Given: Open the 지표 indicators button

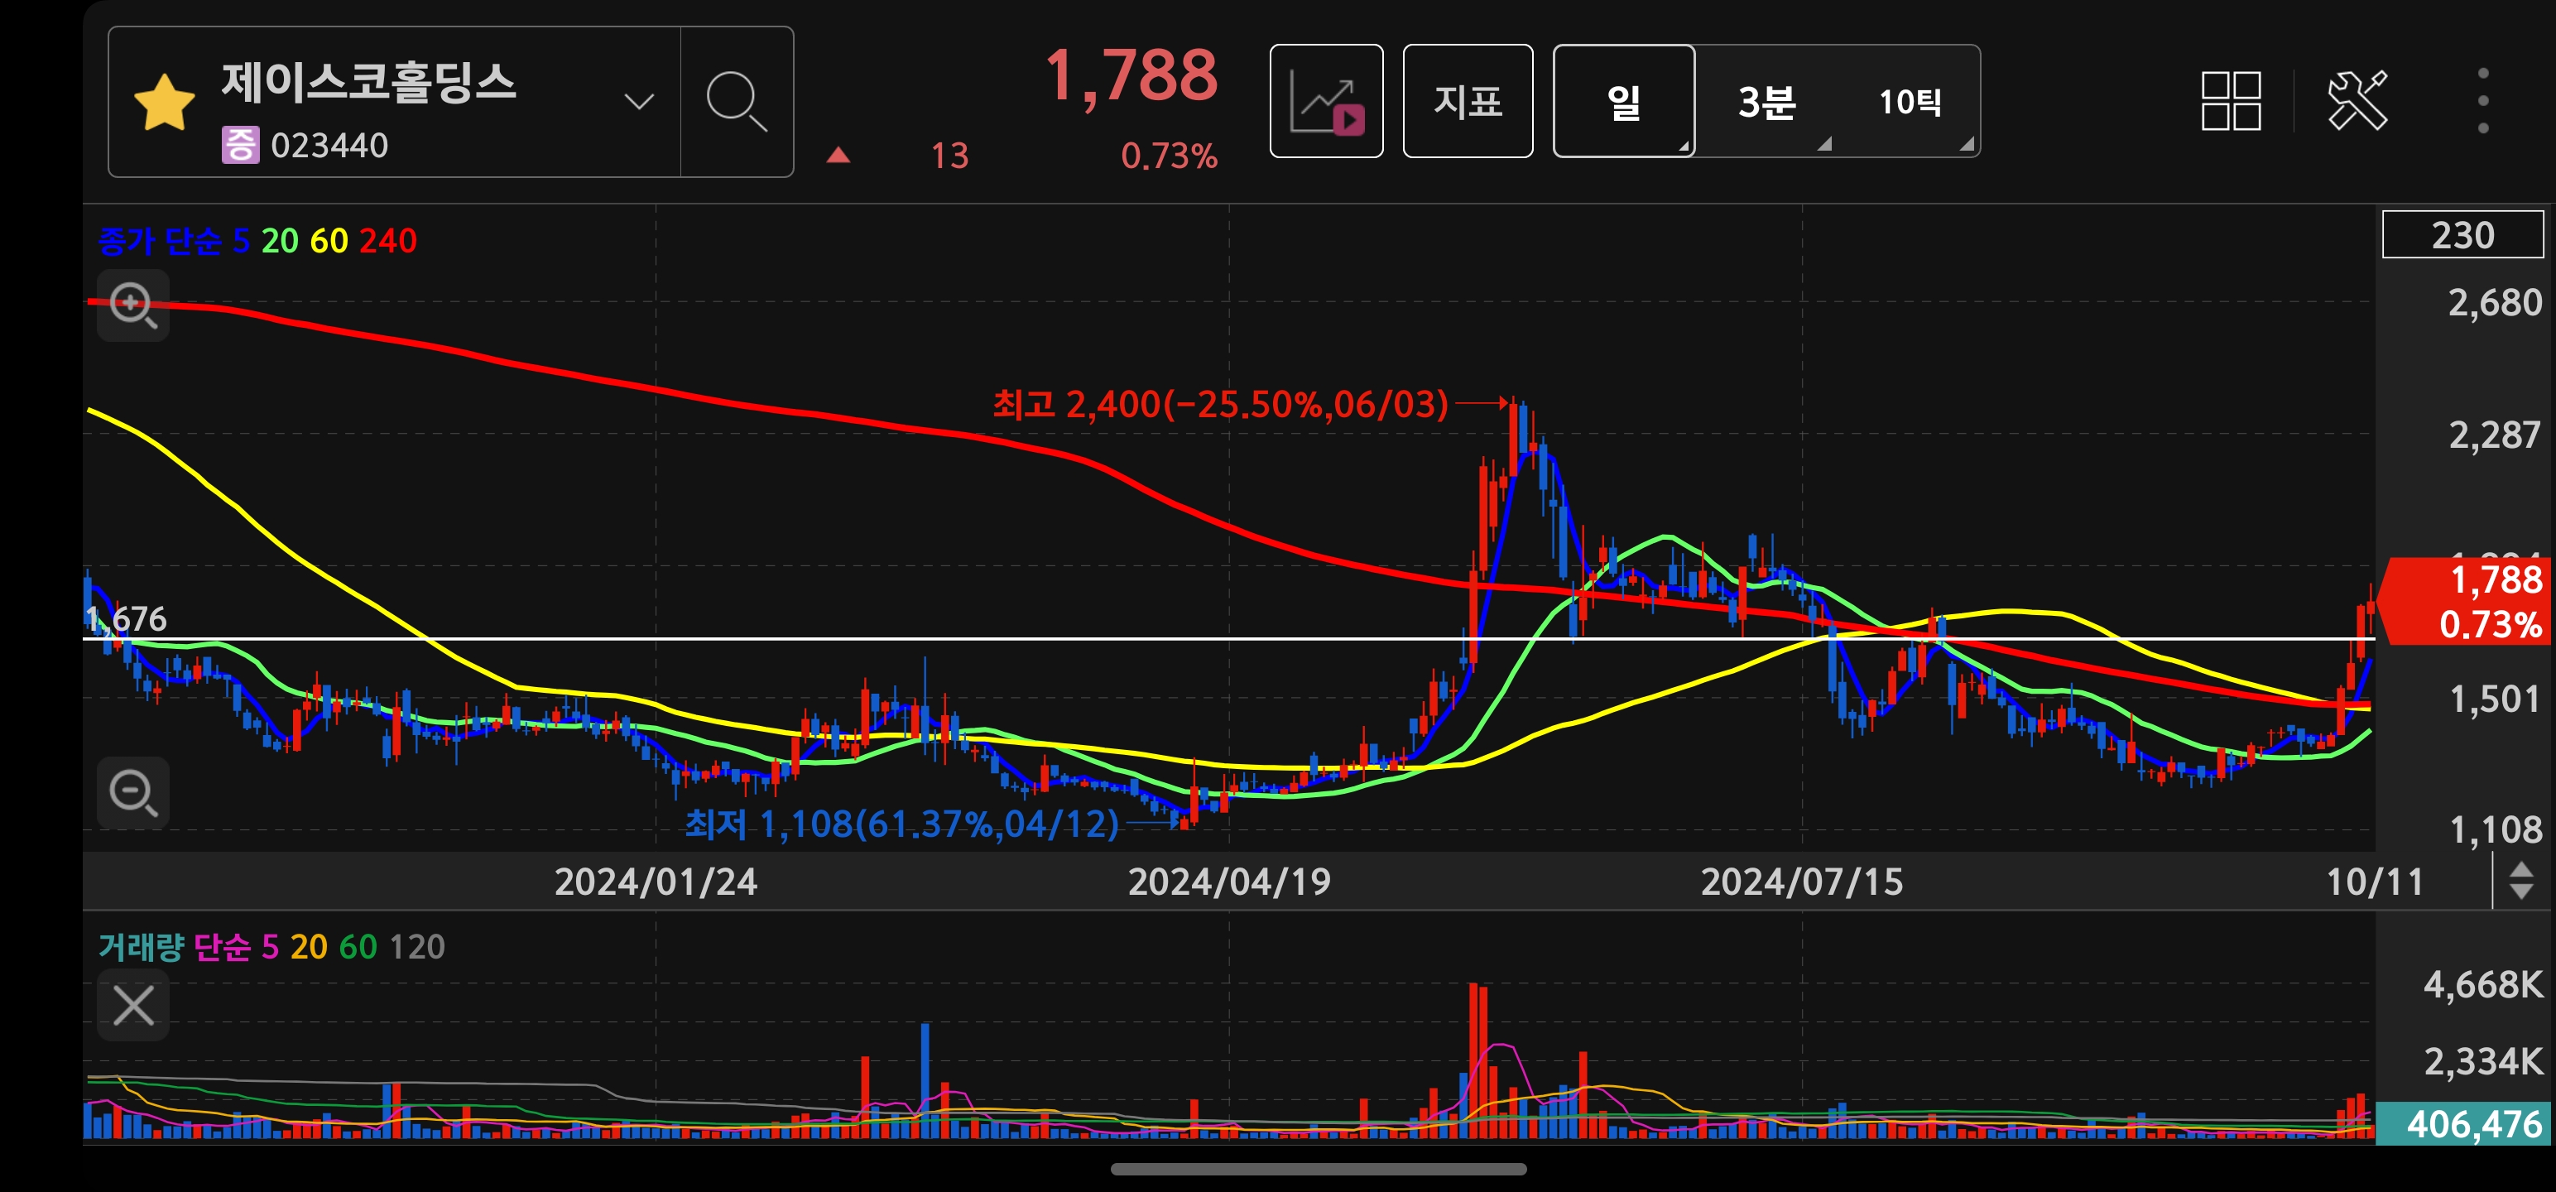Looking at the screenshot, I should (1467, 101).
